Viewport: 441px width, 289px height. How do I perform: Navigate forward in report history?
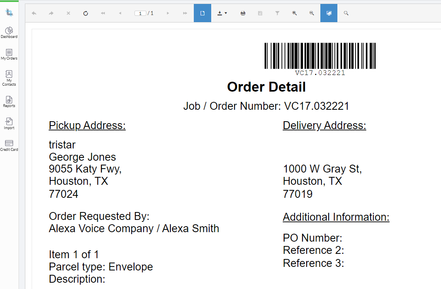click(51, 13)
